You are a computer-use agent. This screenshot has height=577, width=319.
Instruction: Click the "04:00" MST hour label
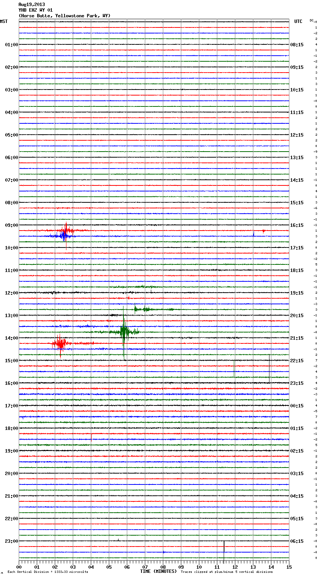tap(12, 112)
